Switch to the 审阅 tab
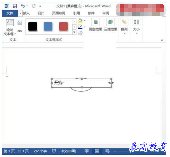Image resolution: width=170 pixels, height=157 pixels. pyautogui.click(x=105, y=13)
